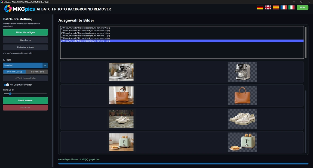Select file background-remove-09.jpg in list

coord(182,28)
